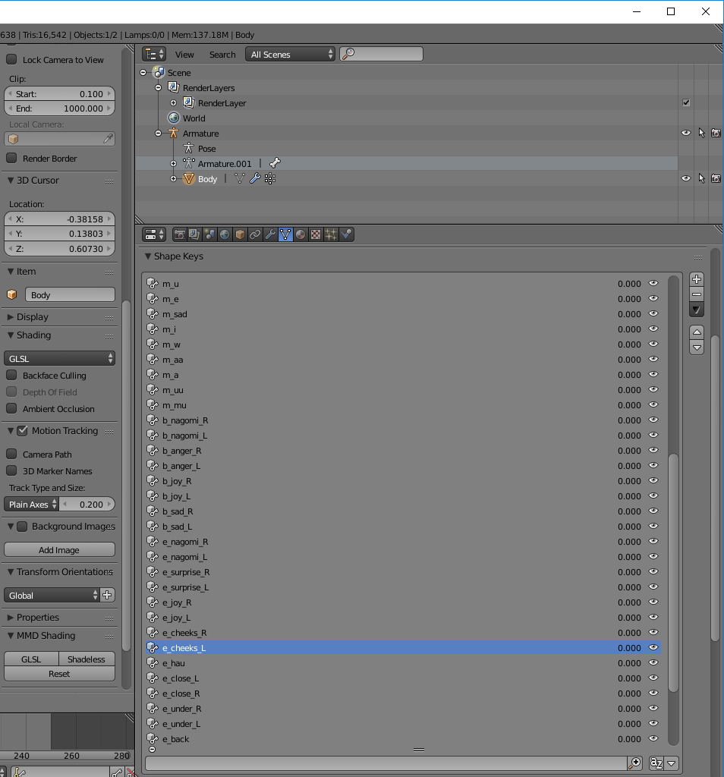724x777 pixels.
Task: Hide the Body object using its eye icon
Action: click(686, 178)
